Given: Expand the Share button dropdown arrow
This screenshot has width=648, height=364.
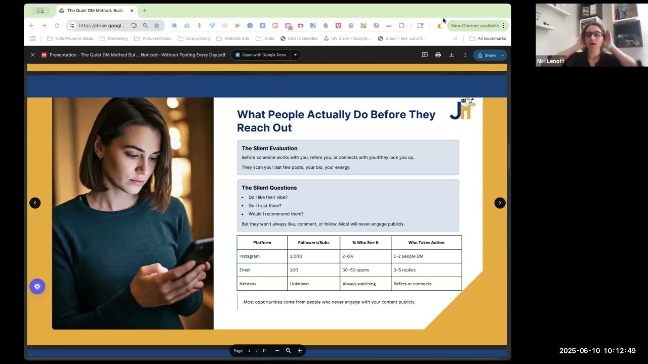Looking at the screenshot, I should tap(503, 55).
